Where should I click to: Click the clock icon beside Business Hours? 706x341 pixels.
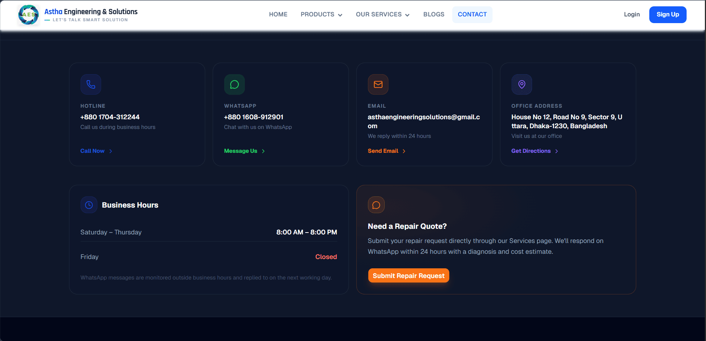click(x=89, y=205)
